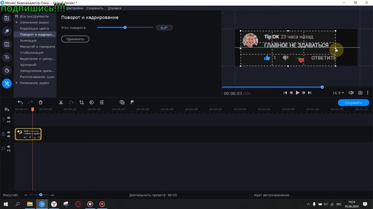Image resolution: width=373 pixels, height=209 pixels.
Task: Select Выделение и цензура tool
Action: point(37,59)
